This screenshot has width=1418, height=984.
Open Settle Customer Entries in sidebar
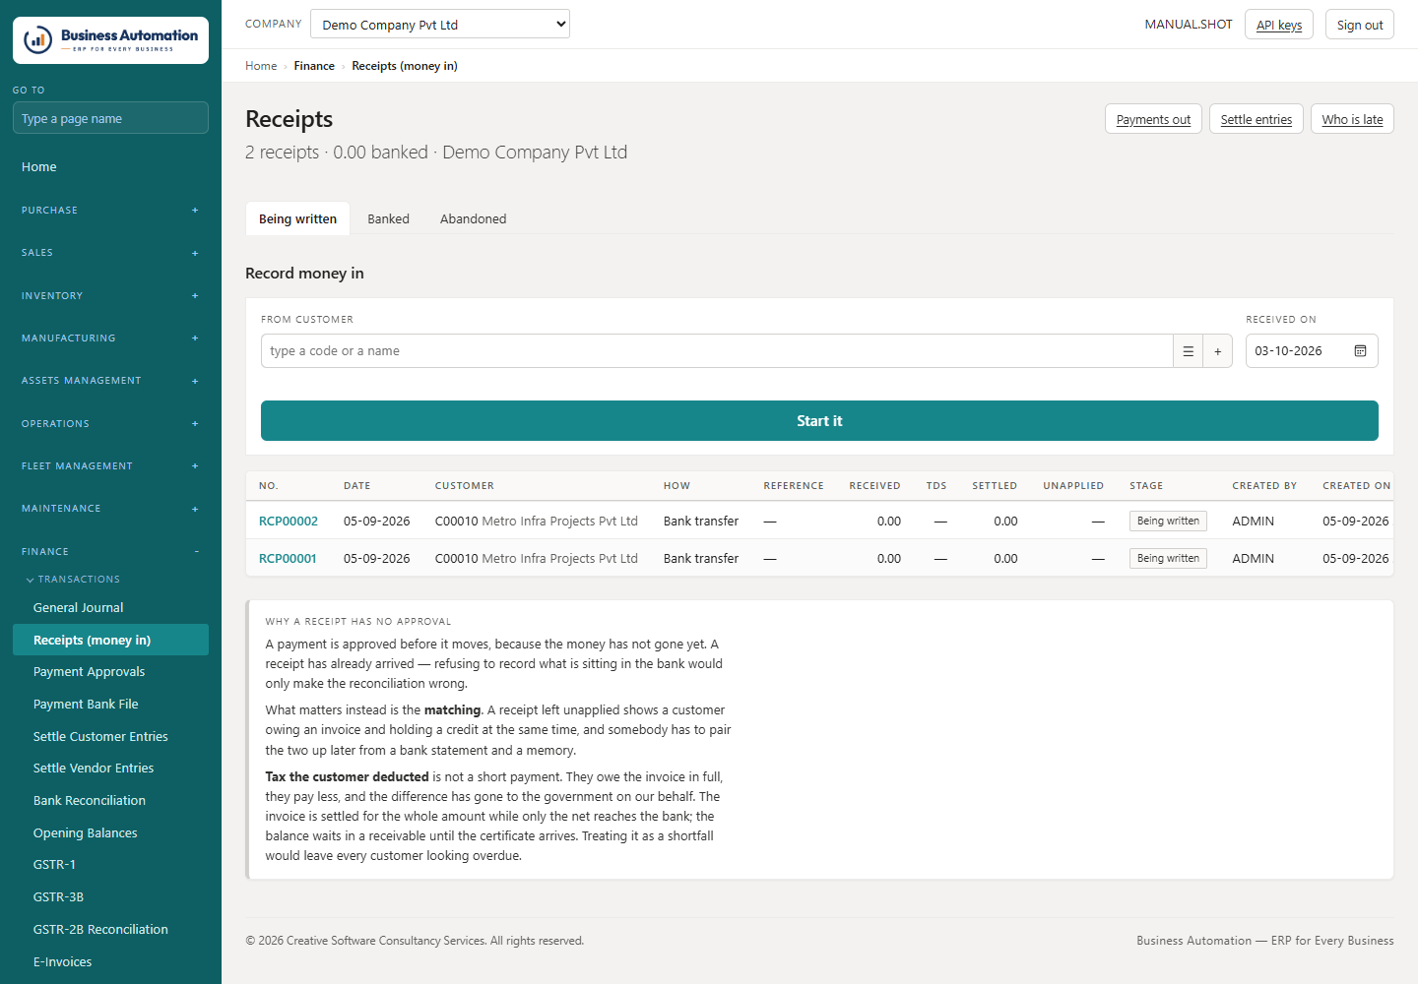point(110,737)
